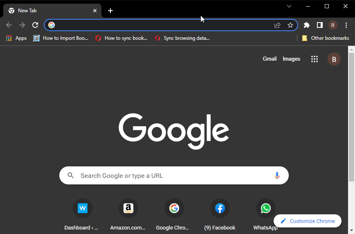Open the Google apps grid
The image size is (355, 234).
tap(315, 59)
